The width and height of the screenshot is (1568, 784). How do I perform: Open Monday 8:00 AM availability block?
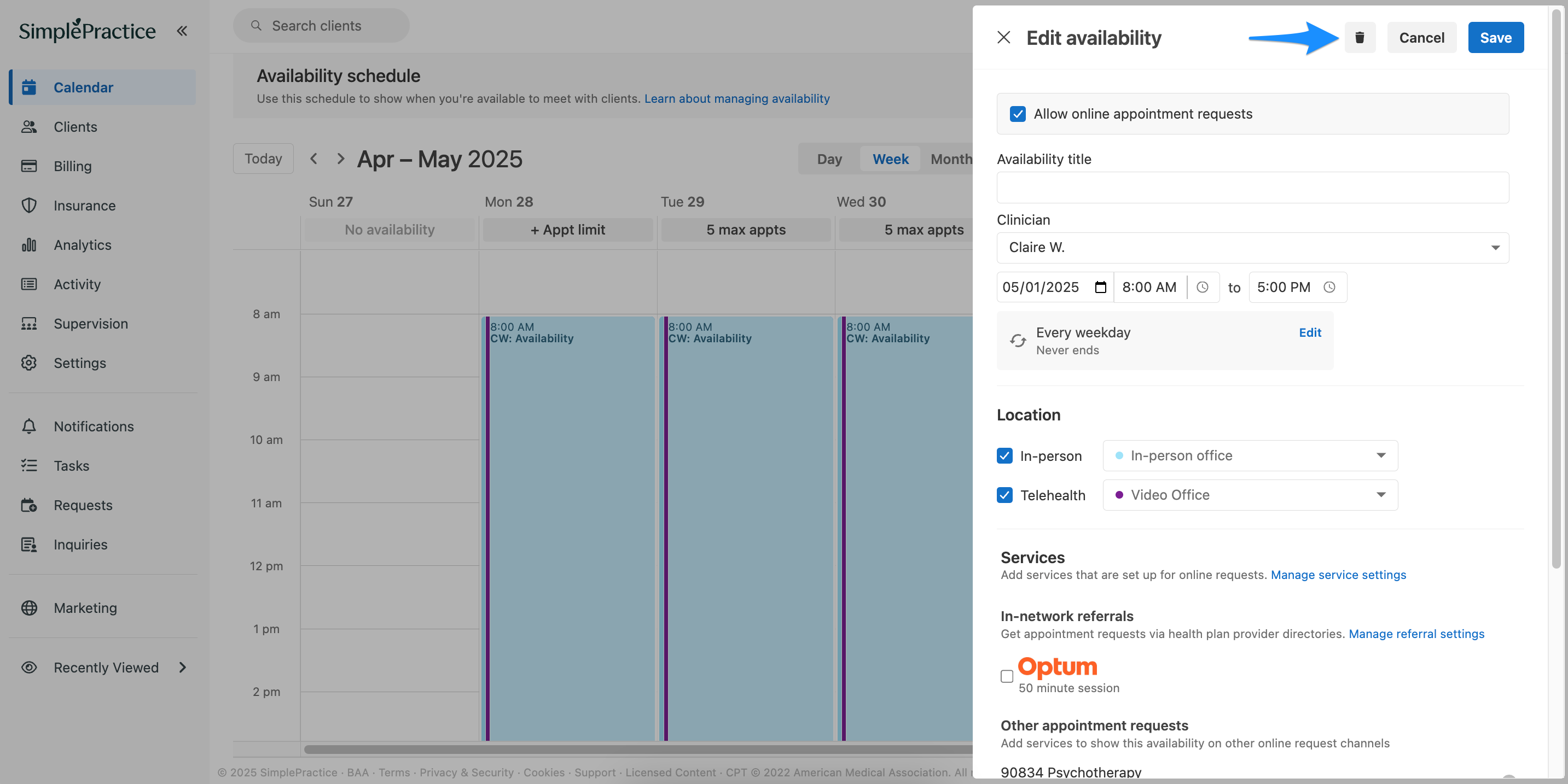[568, 528]
